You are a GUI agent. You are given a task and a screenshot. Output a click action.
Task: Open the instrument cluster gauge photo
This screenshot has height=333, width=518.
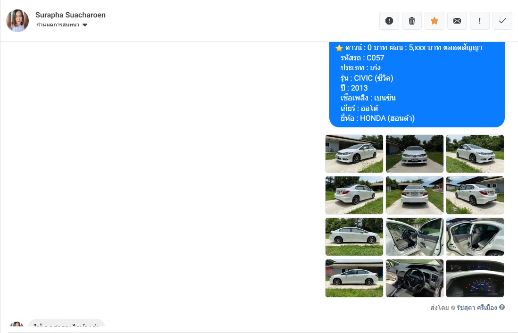475,278
